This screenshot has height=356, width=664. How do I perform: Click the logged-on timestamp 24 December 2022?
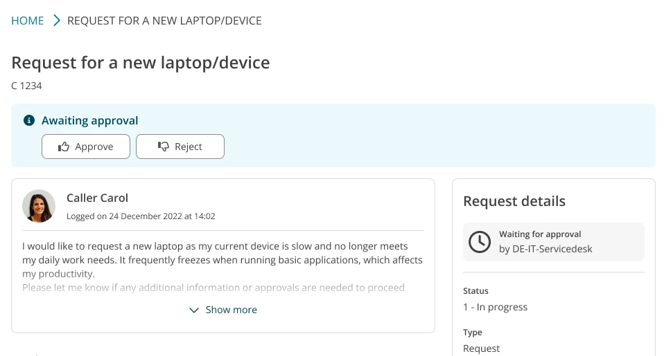pos(141,216)
